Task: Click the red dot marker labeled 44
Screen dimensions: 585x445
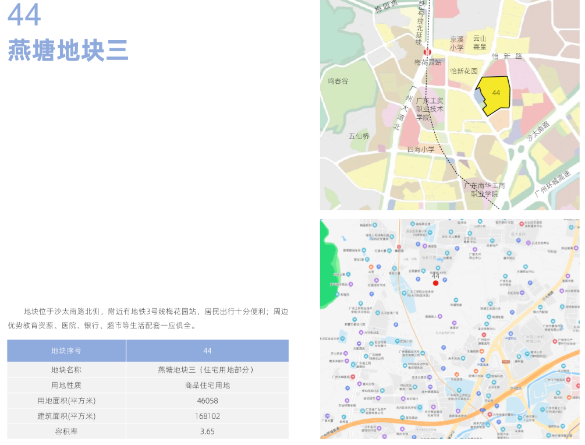Action: (435, 283)
